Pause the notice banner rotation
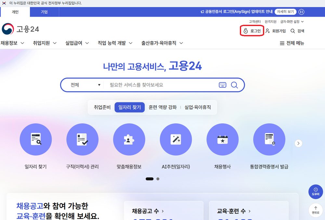Image resolution: width=325 pixels, height=220 pixels. 301,12
